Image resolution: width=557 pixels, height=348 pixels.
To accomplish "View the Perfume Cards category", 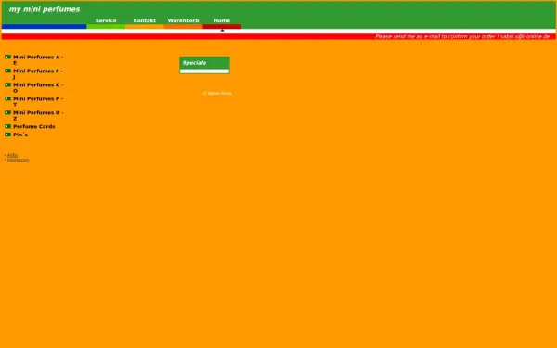I will pos(34,126).
